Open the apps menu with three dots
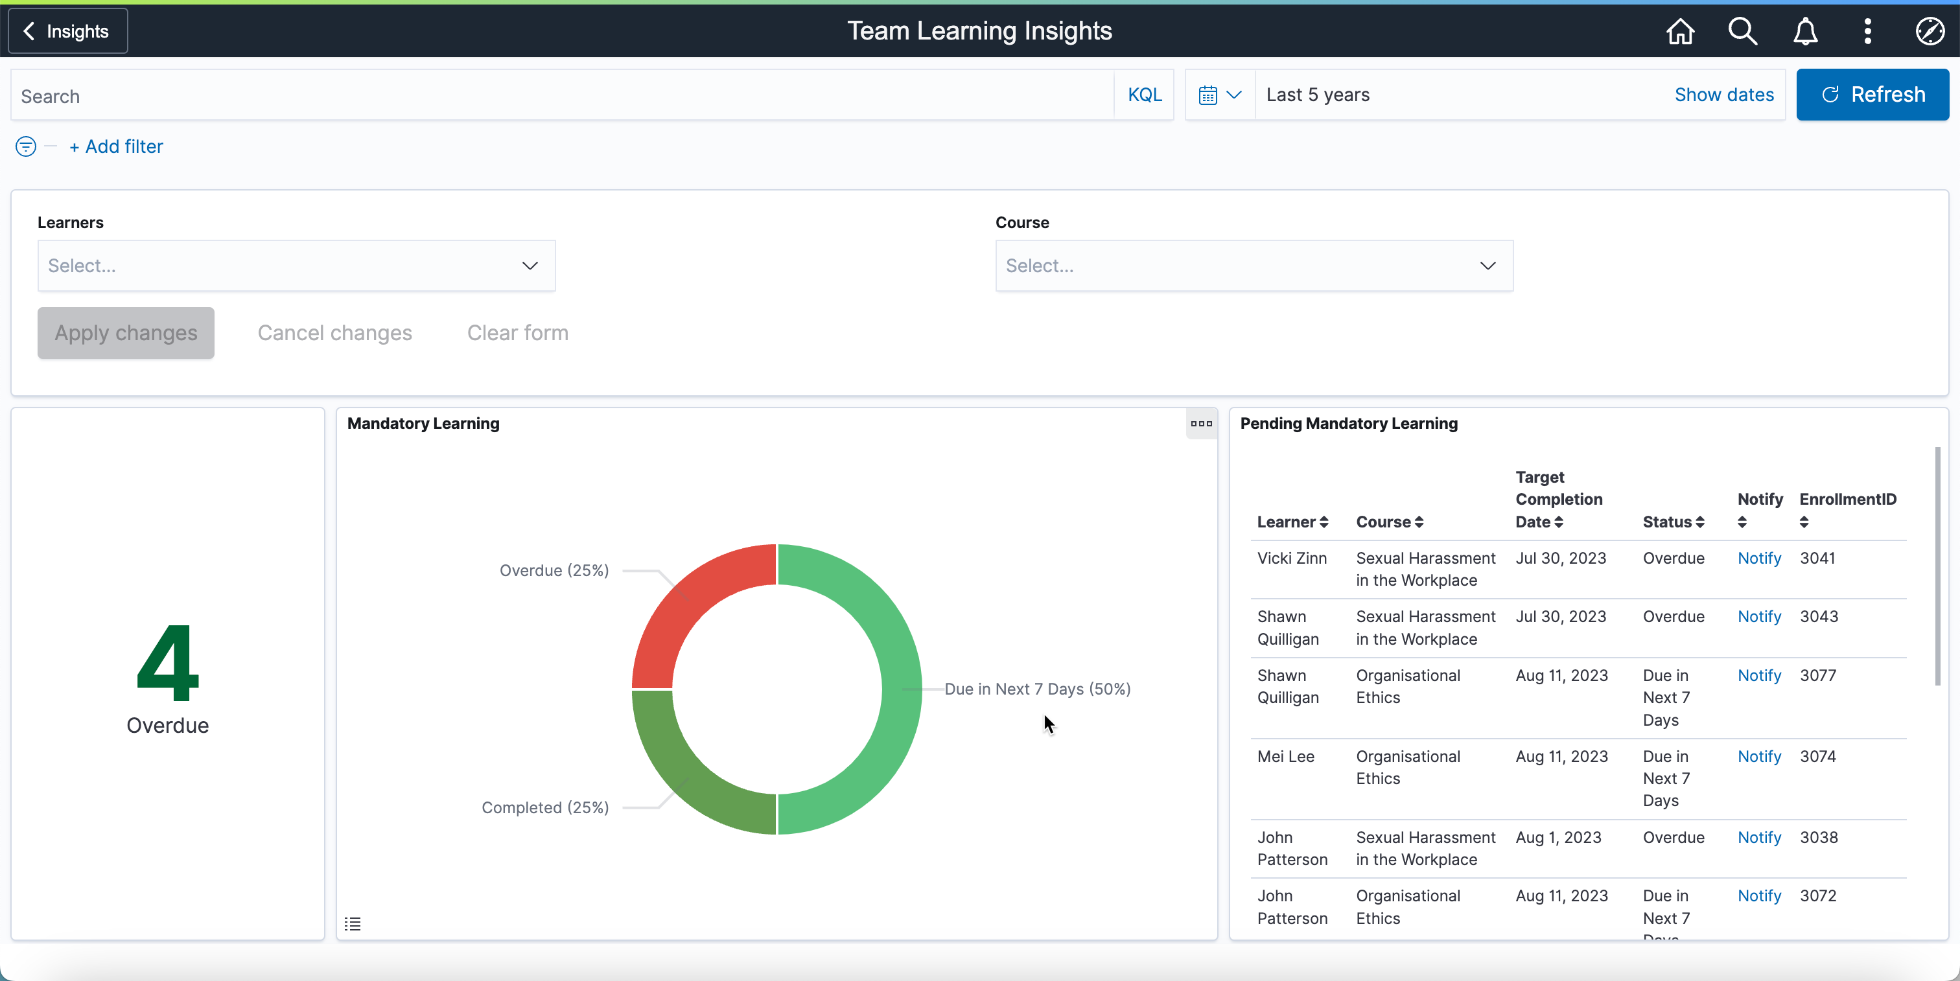The width and height of the screenshot is (1960, 981). coord(1867,31)
